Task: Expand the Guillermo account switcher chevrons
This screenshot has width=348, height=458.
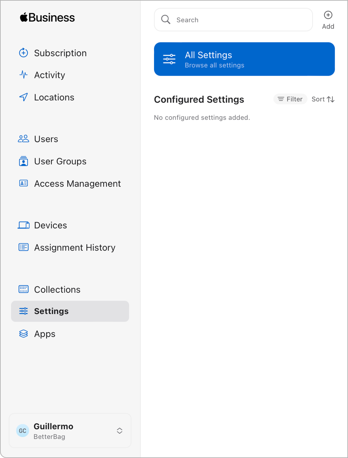Action: (x=120, y=431)
